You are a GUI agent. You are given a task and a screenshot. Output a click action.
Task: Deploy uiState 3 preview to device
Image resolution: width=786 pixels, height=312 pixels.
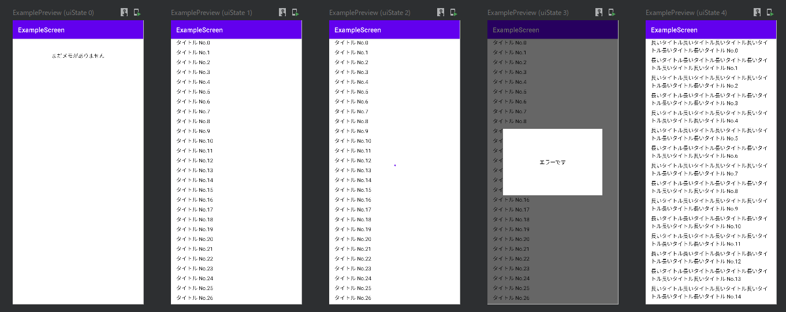(612, 12)
